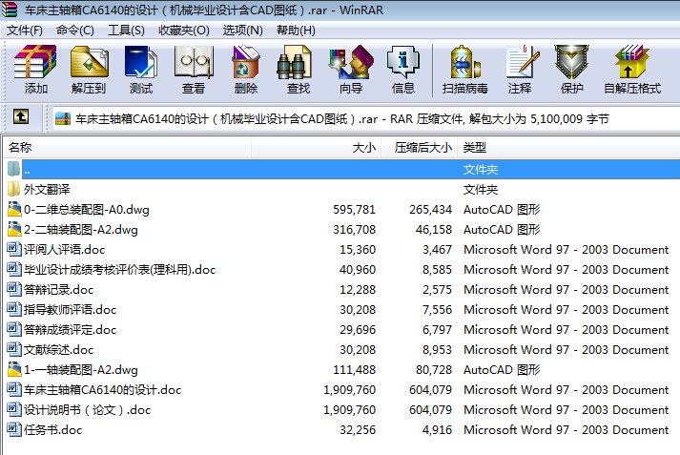Select file 车床主轴箱CA6140的设计.doc
The height and width of the screenshot is (455, 680).
[102, 389]
